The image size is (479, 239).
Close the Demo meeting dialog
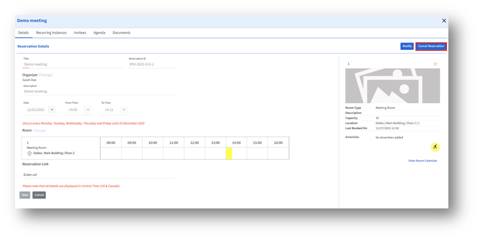click(x=444, y=21)
